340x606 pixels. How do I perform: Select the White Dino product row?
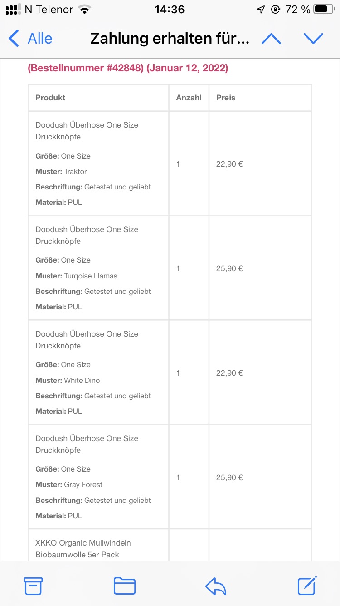pos(170,373)
